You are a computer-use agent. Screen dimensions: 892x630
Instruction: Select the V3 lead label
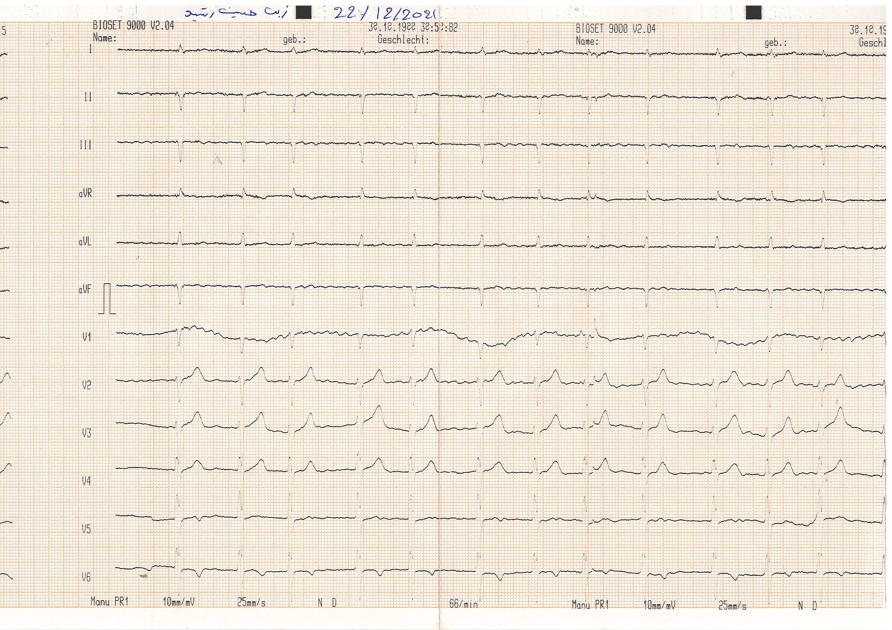[87, 433]
